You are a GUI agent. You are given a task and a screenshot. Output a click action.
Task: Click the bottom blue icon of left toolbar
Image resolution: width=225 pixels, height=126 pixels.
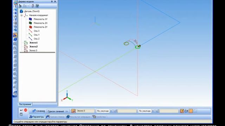tap(15, 93)
